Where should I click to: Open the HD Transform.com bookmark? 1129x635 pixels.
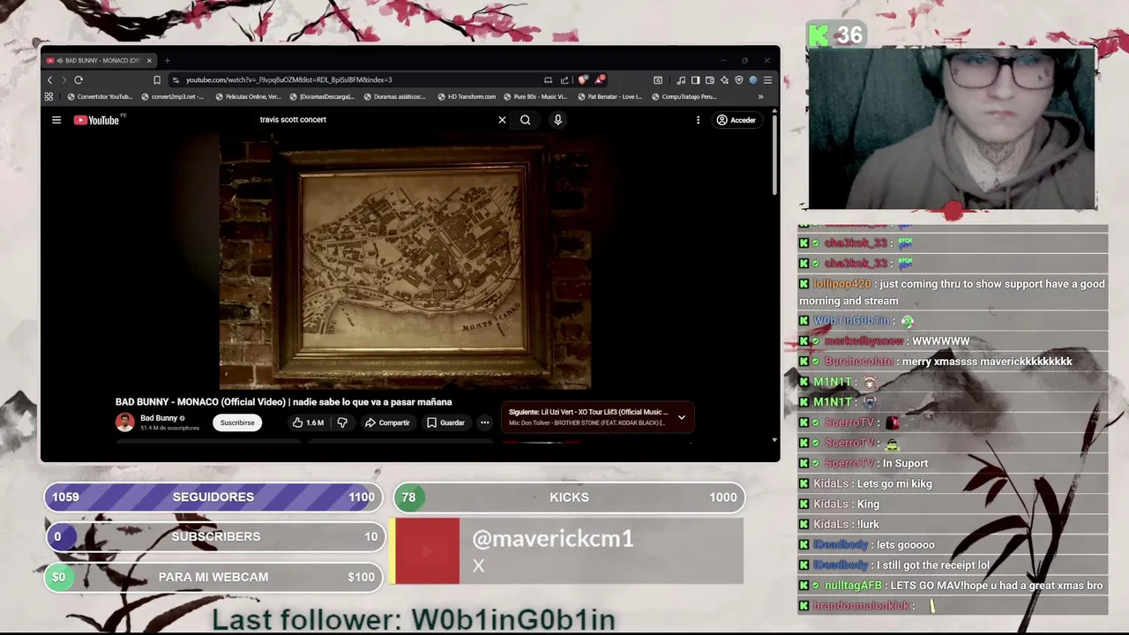click(x=467, y=97)
